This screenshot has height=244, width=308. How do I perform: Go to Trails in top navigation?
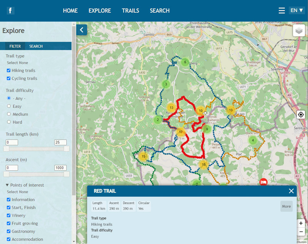[131, 11]
